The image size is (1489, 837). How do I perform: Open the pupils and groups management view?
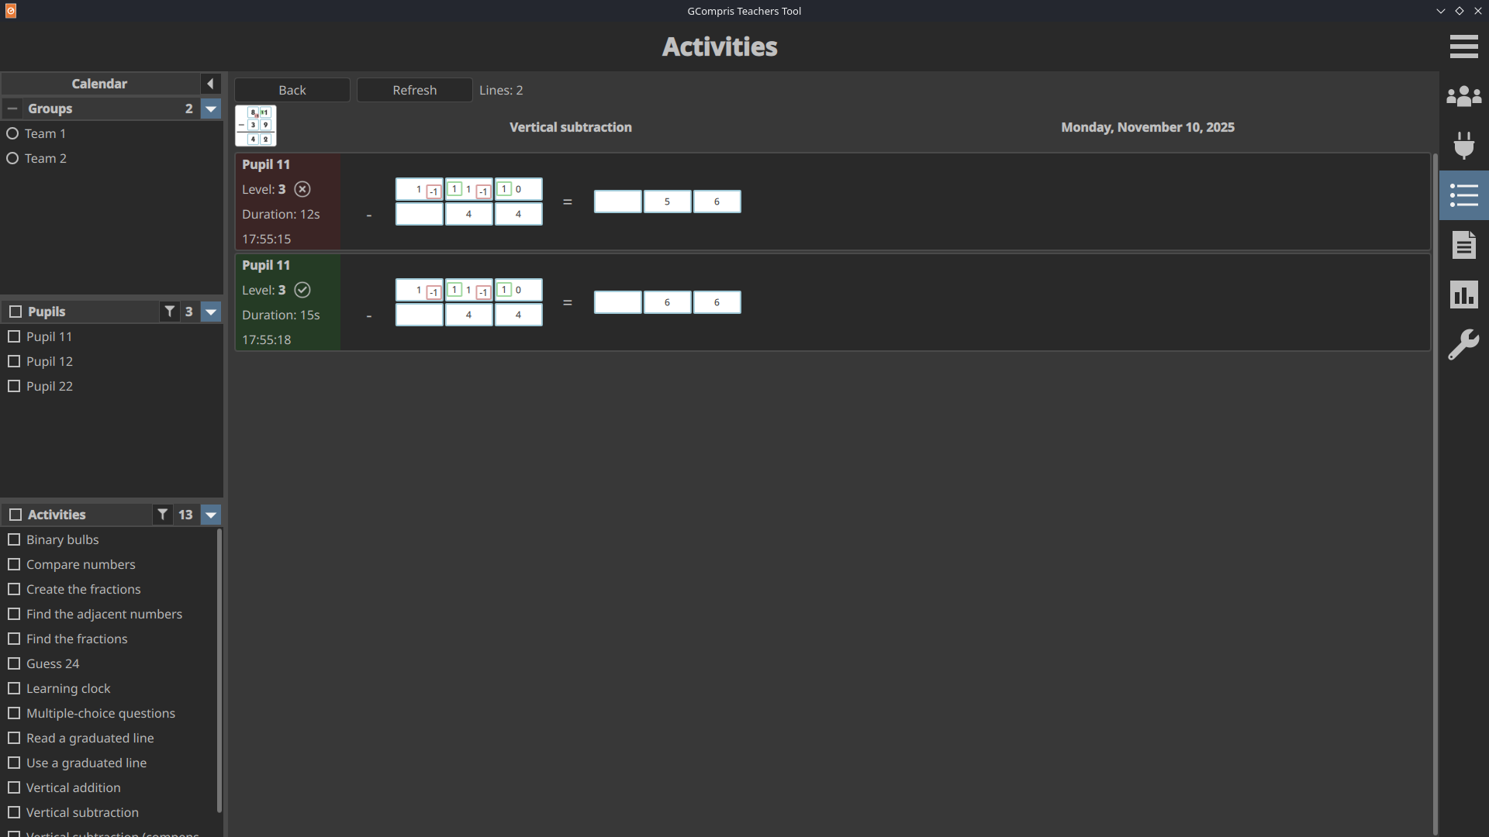coord(1463,96)
